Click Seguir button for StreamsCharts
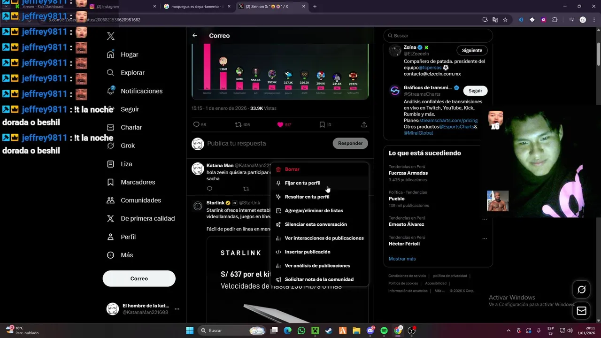601x338 pixels. [x=475, y=91]
